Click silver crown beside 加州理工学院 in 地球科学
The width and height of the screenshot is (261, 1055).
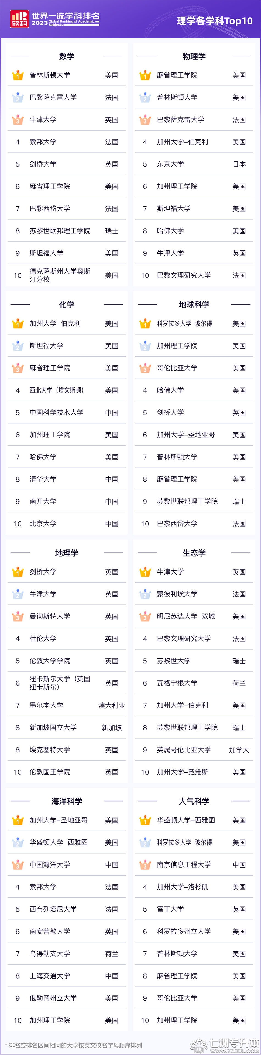click(x=145, y=346)
